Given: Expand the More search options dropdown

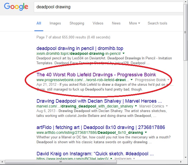Looking at the screenshot, I should tap(134, 23).
